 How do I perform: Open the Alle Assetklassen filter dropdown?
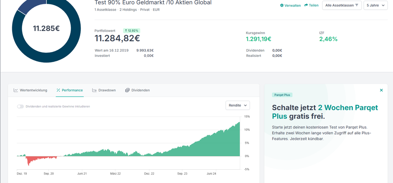pos(342,5)
